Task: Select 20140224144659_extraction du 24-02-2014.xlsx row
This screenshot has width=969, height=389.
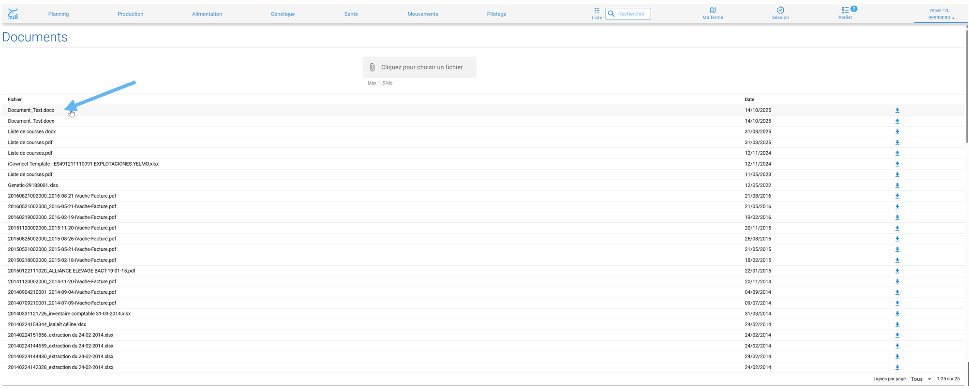Action: [x=483, y=346]
